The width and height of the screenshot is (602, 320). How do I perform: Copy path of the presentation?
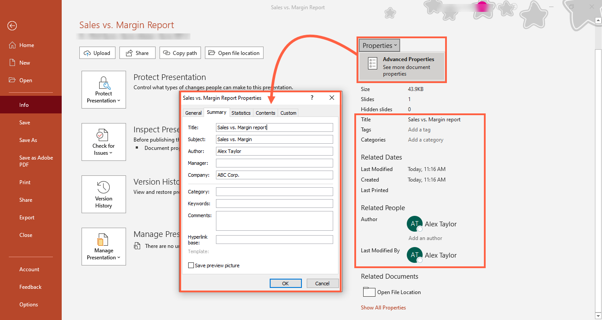(180, 53)
